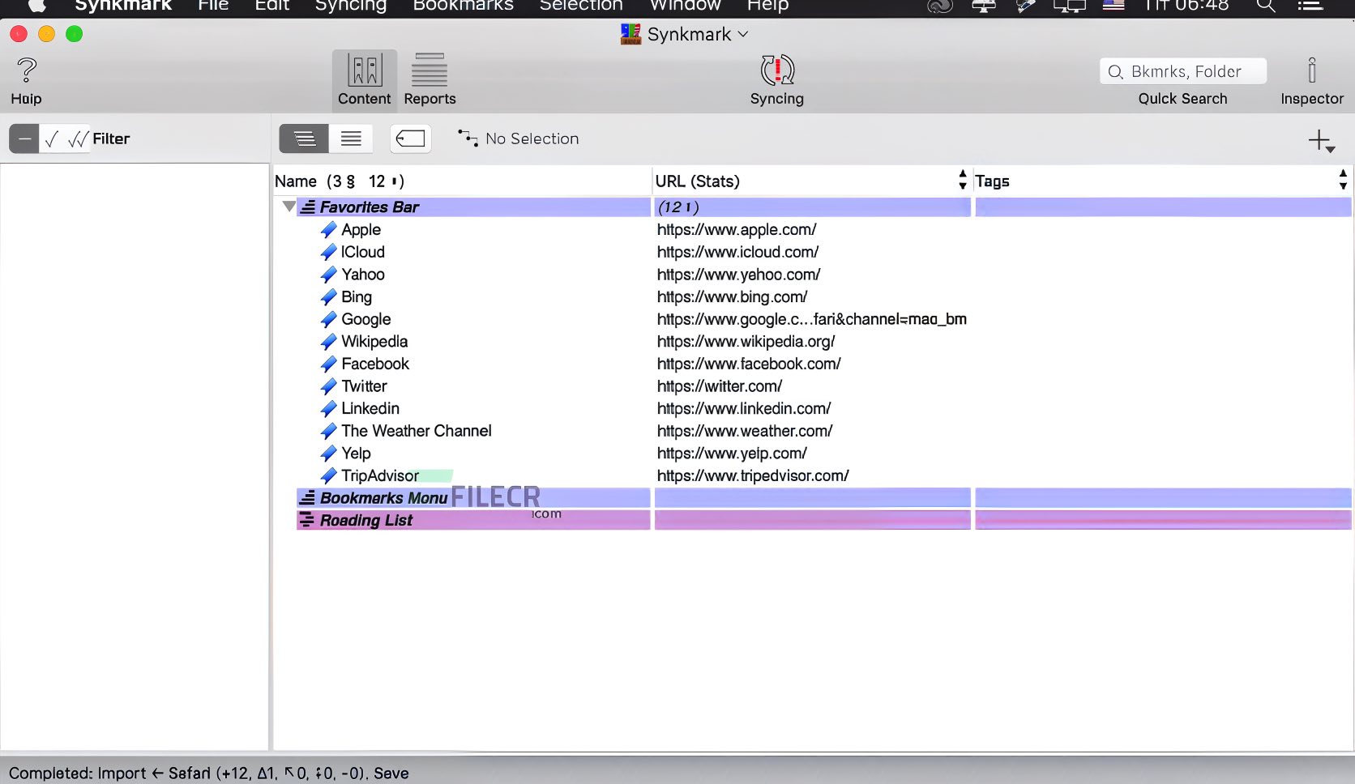Click the No Selection path icon
1355x784 pixels.
click(468, 138)
